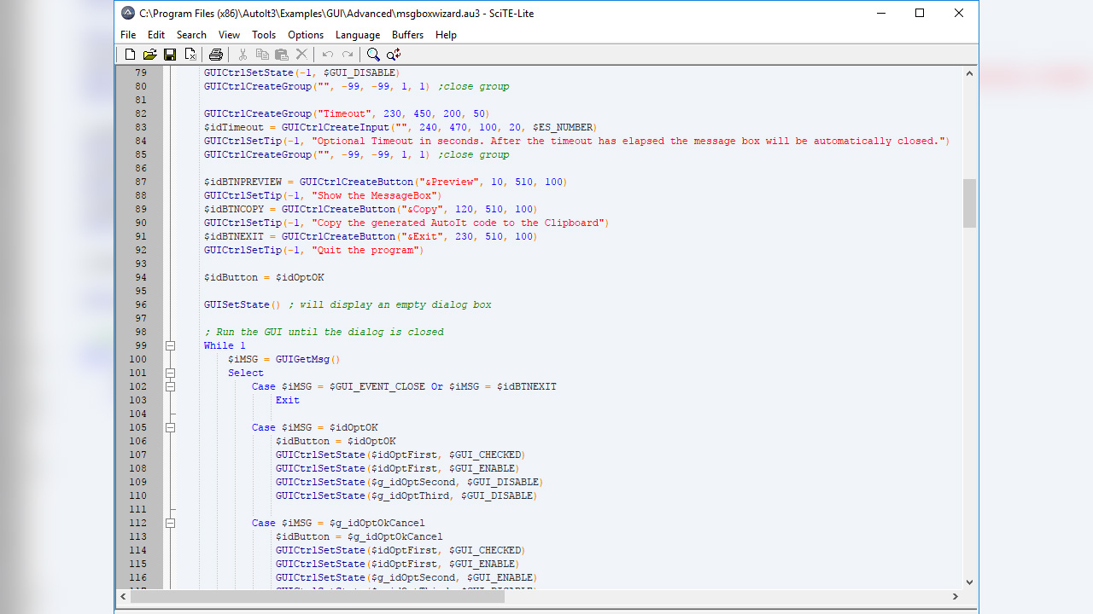Click the ";close group" comment on line 85
1093x614 pixels.
point(474,154)
